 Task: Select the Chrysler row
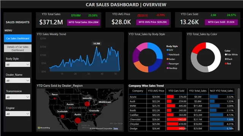coord(181,124)
